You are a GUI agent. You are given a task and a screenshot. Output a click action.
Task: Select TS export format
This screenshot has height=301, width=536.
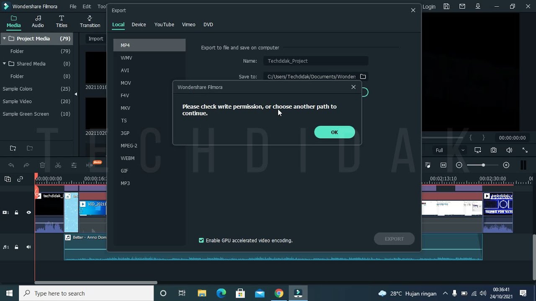(149, 120)
